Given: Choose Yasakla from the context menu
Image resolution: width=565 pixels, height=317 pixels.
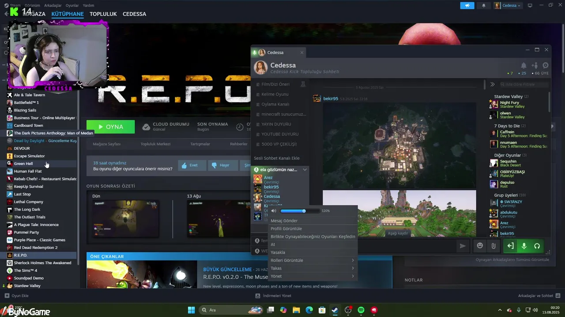Looking at the screenshot, I should (x=313, y=252).
